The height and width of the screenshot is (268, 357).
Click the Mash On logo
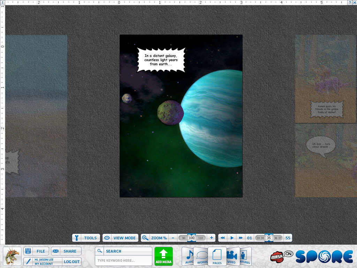[x=281, y=256]
